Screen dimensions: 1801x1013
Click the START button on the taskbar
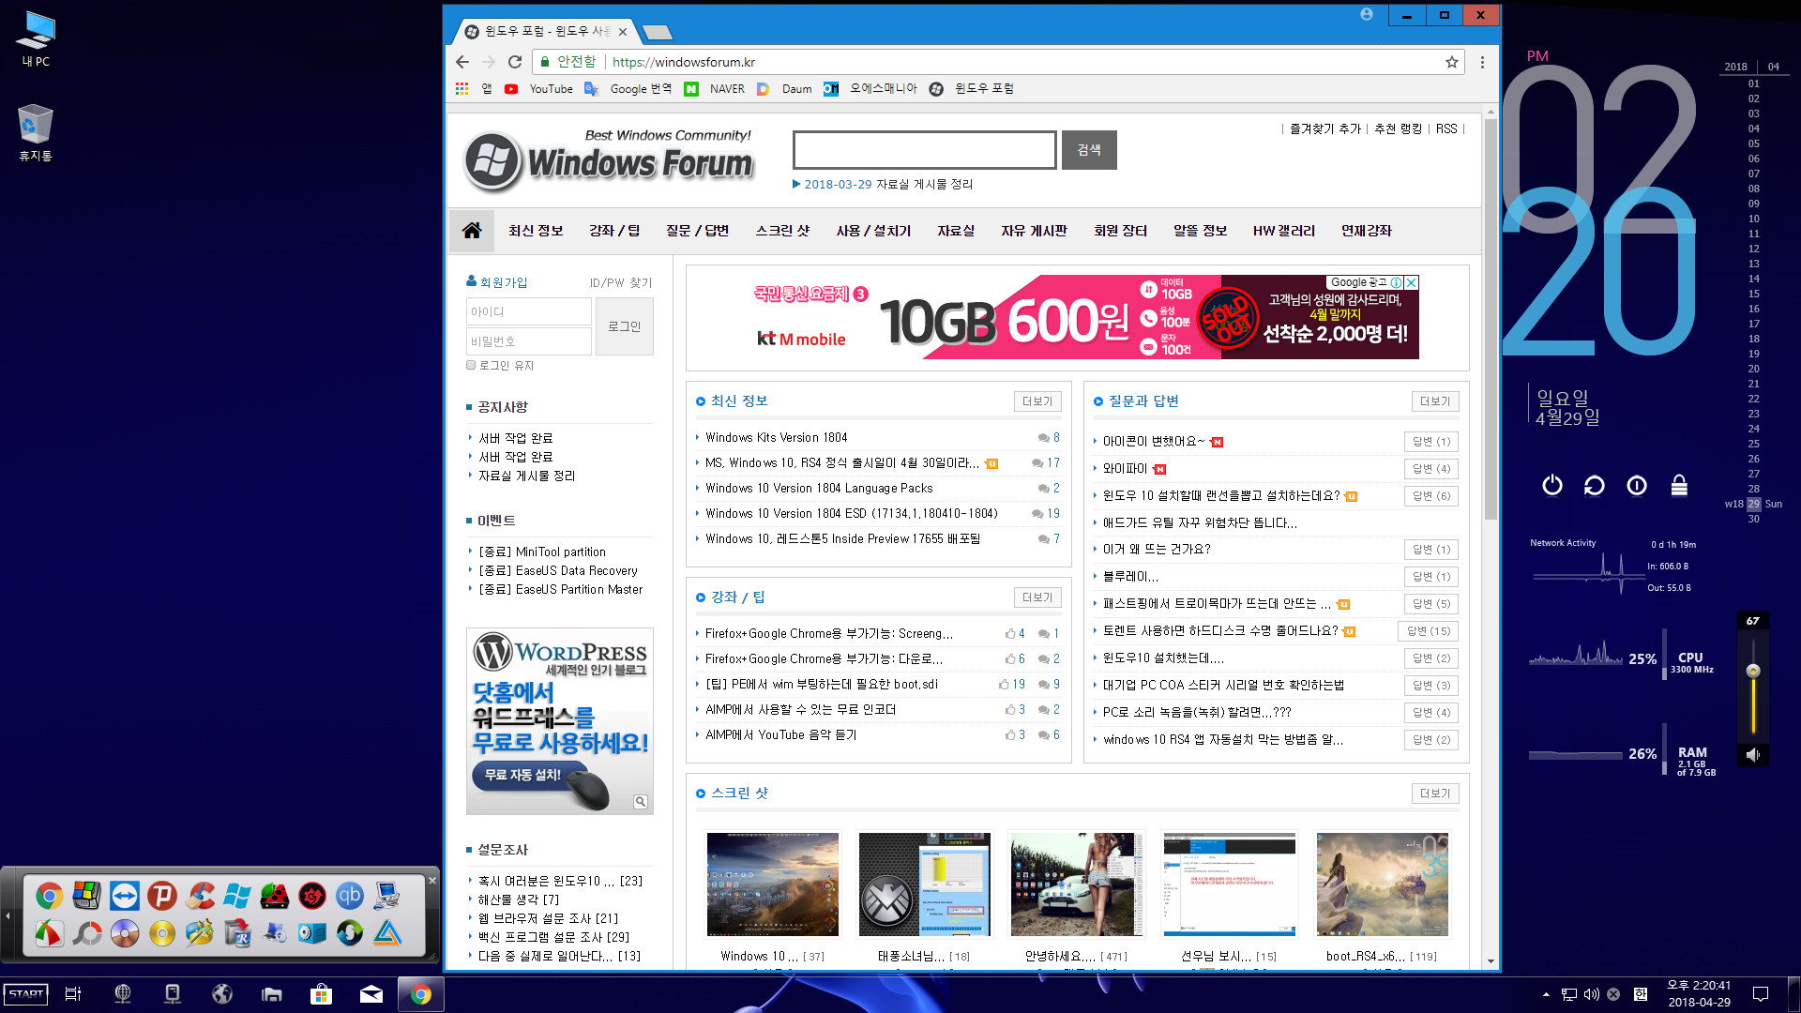(x=26, y=994)
